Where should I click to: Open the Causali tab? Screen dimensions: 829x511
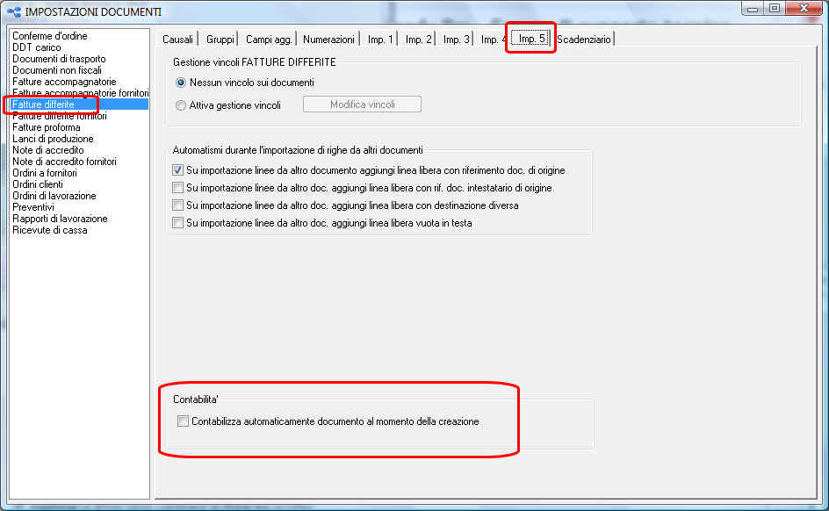[177, 40]
